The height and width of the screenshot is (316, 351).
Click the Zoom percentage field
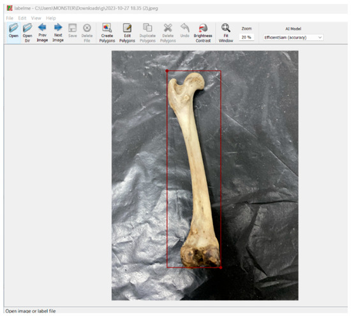[246, 37]
